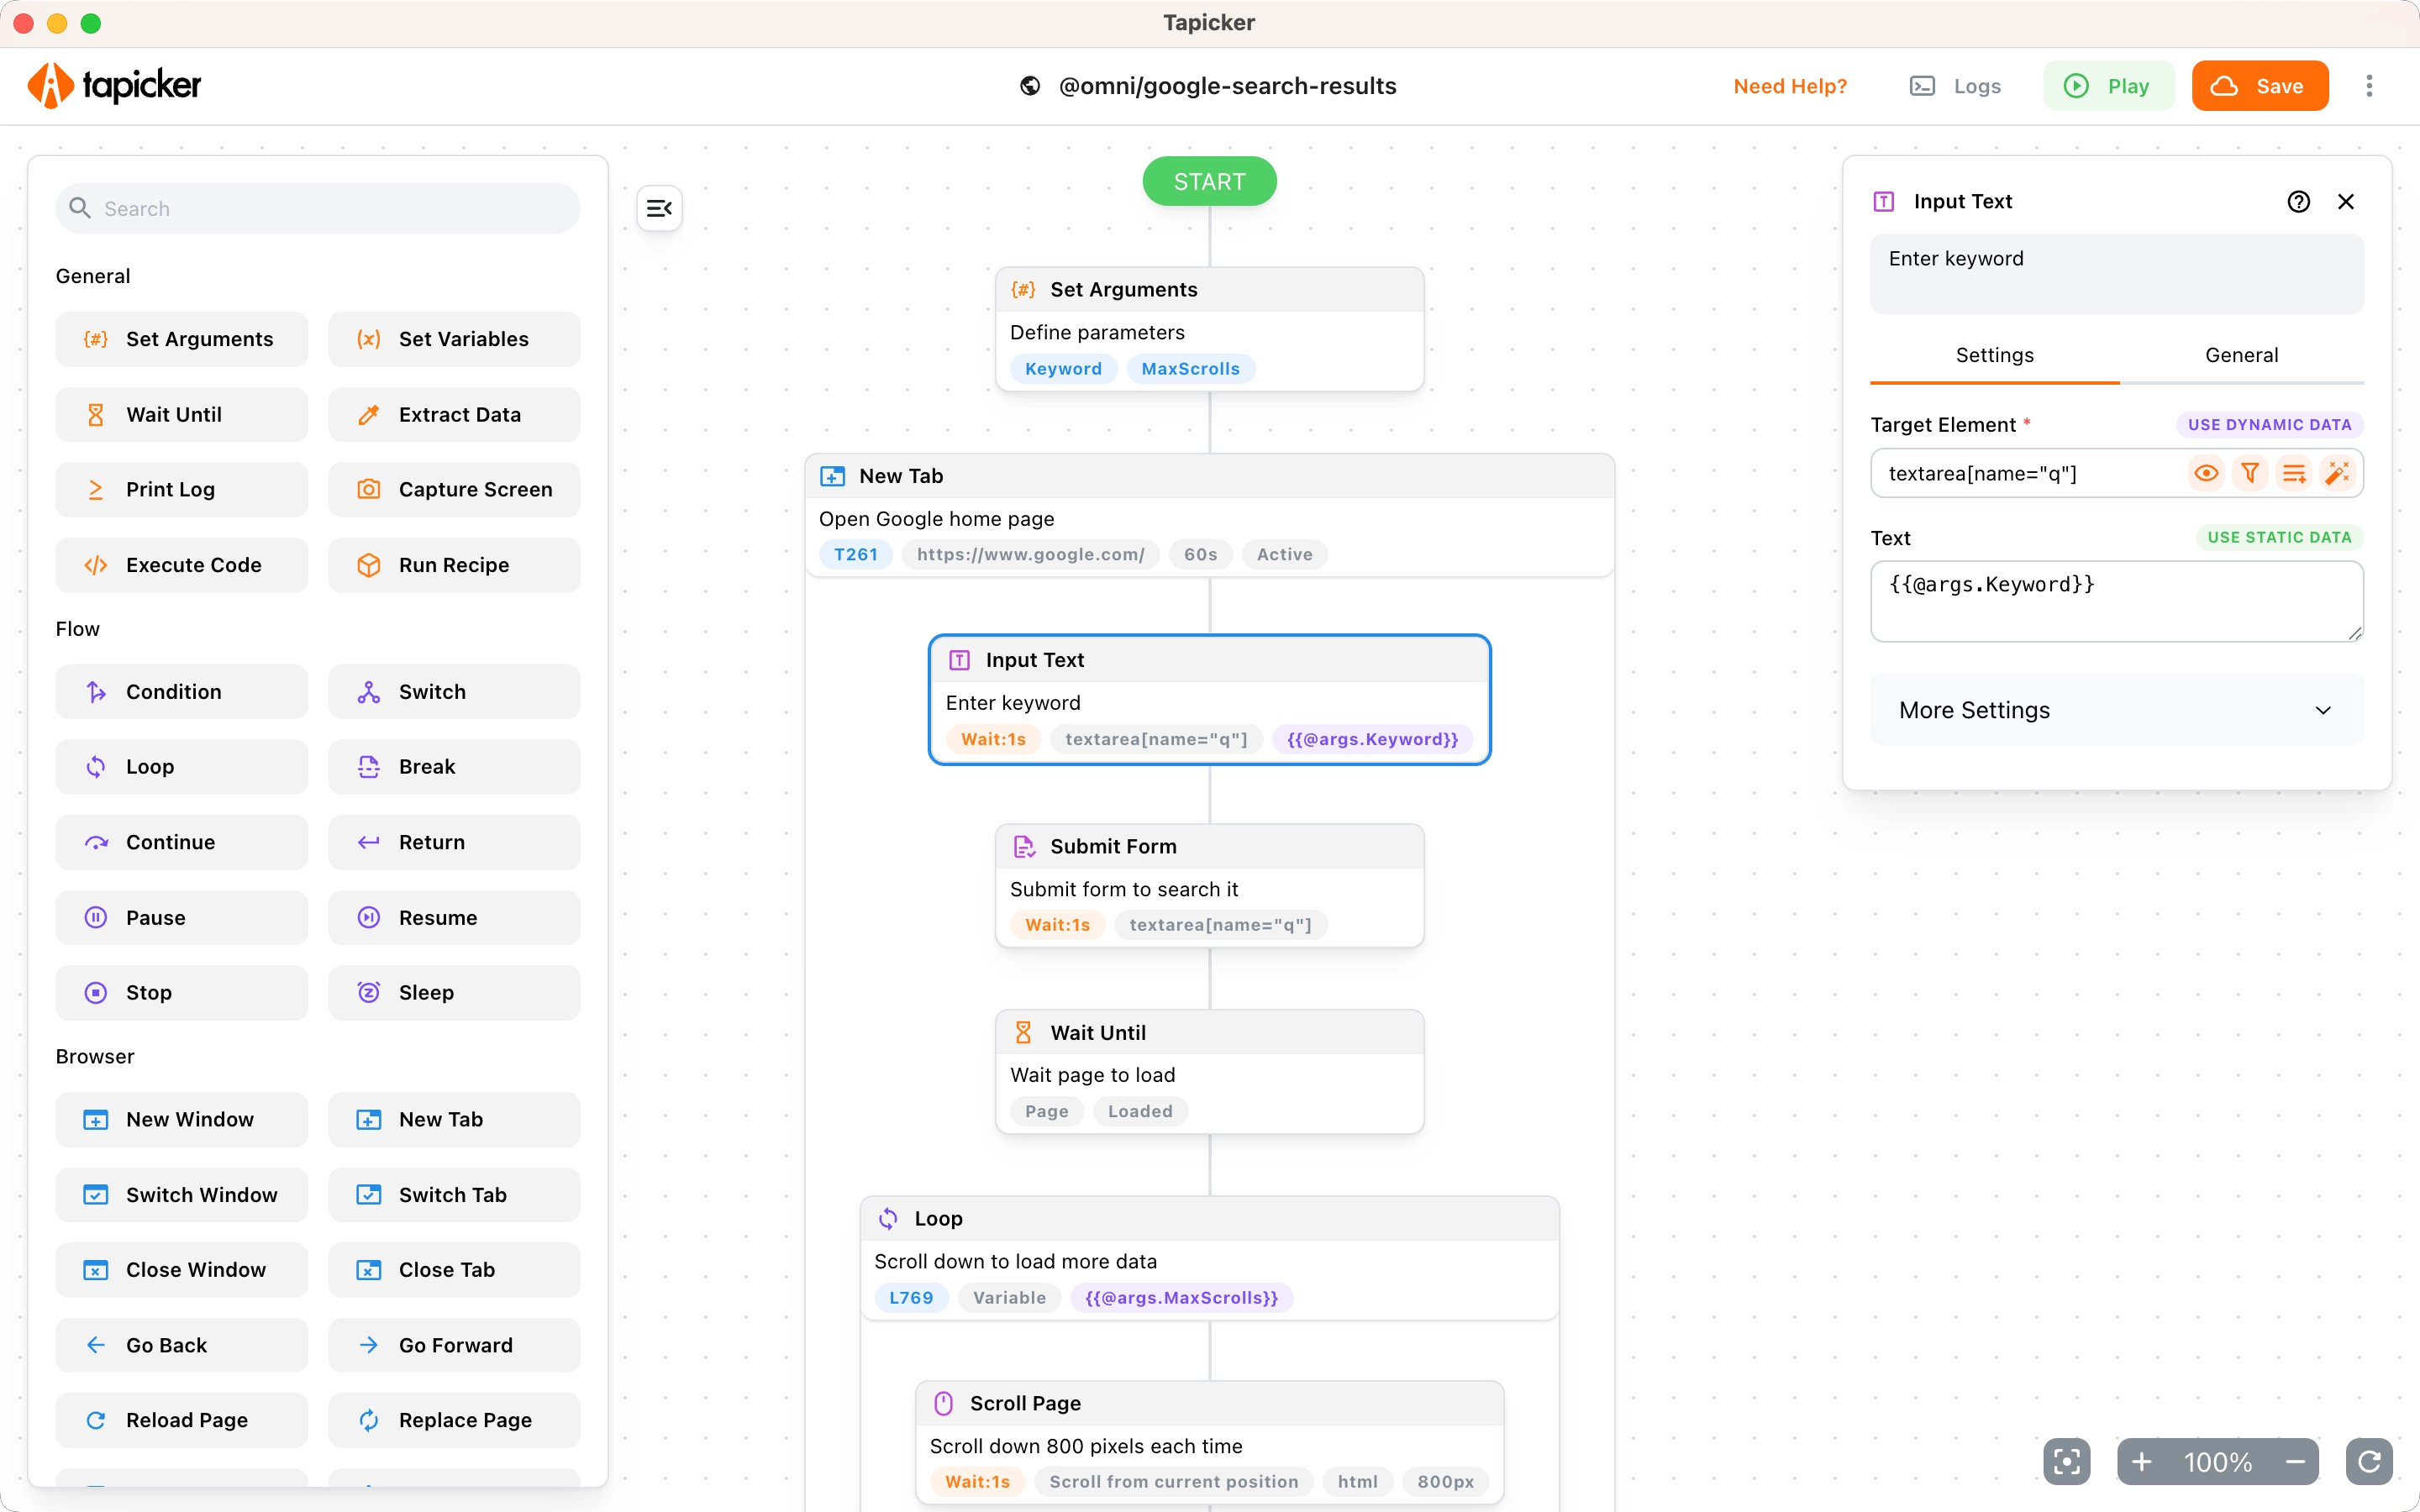Close the Input Text settings panel
Screen dimensions: 2420x1512
coord(2346,202)
